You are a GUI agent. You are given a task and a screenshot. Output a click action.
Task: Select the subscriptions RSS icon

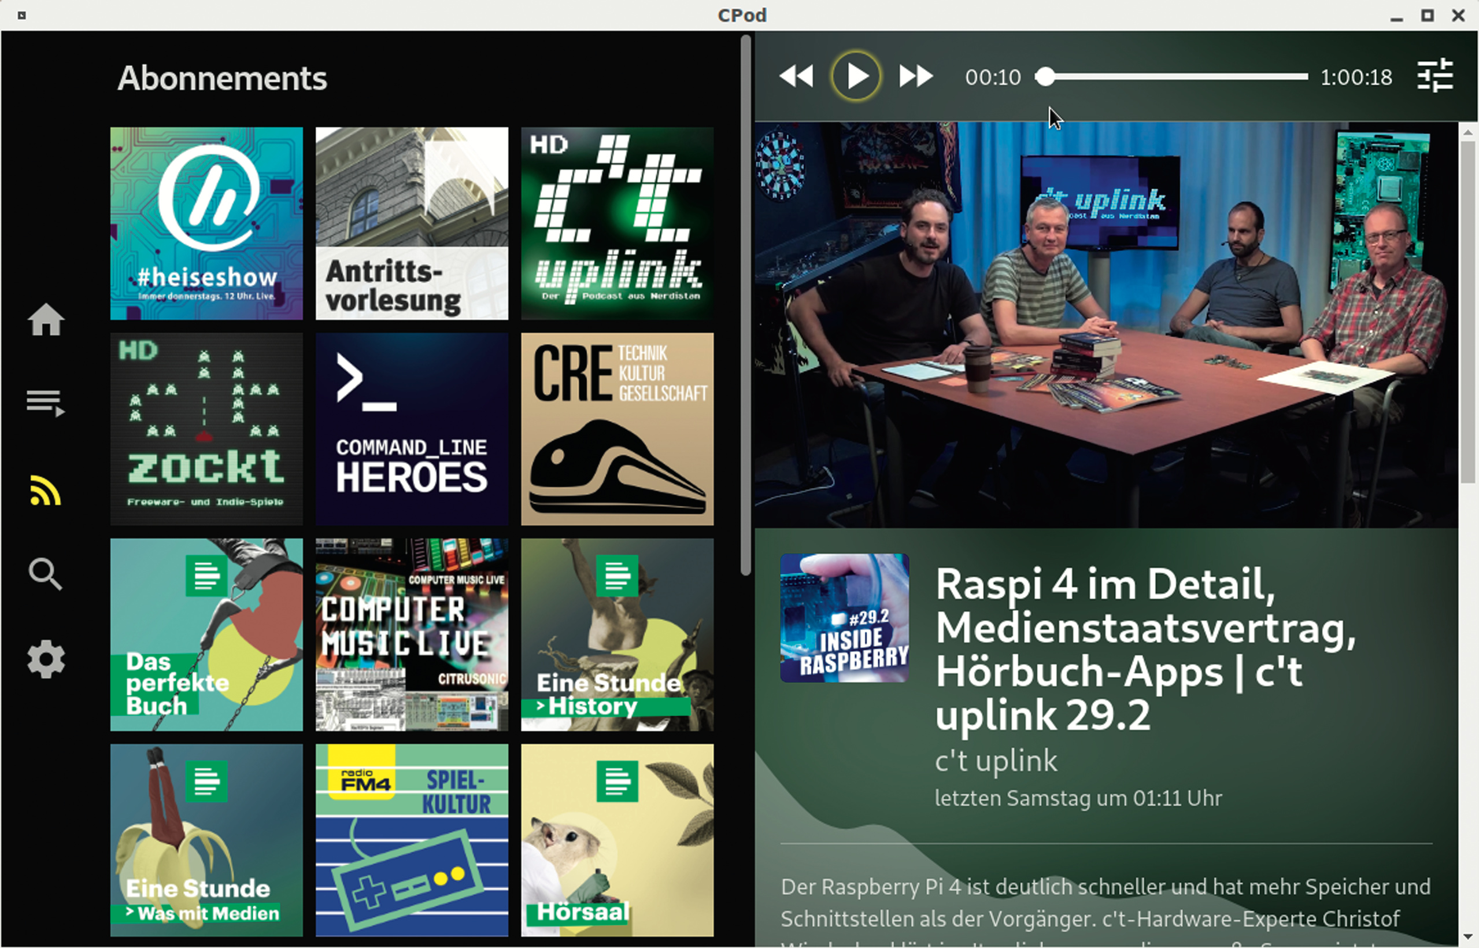pos(46,490)
